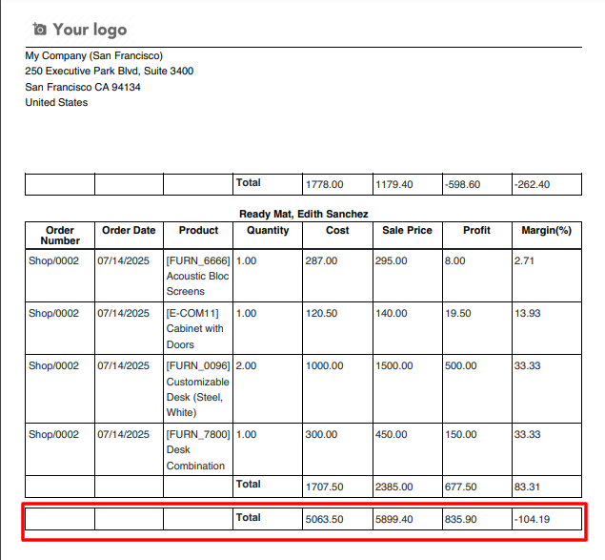Click the negative profit value -598.60

tap(463, 184)
